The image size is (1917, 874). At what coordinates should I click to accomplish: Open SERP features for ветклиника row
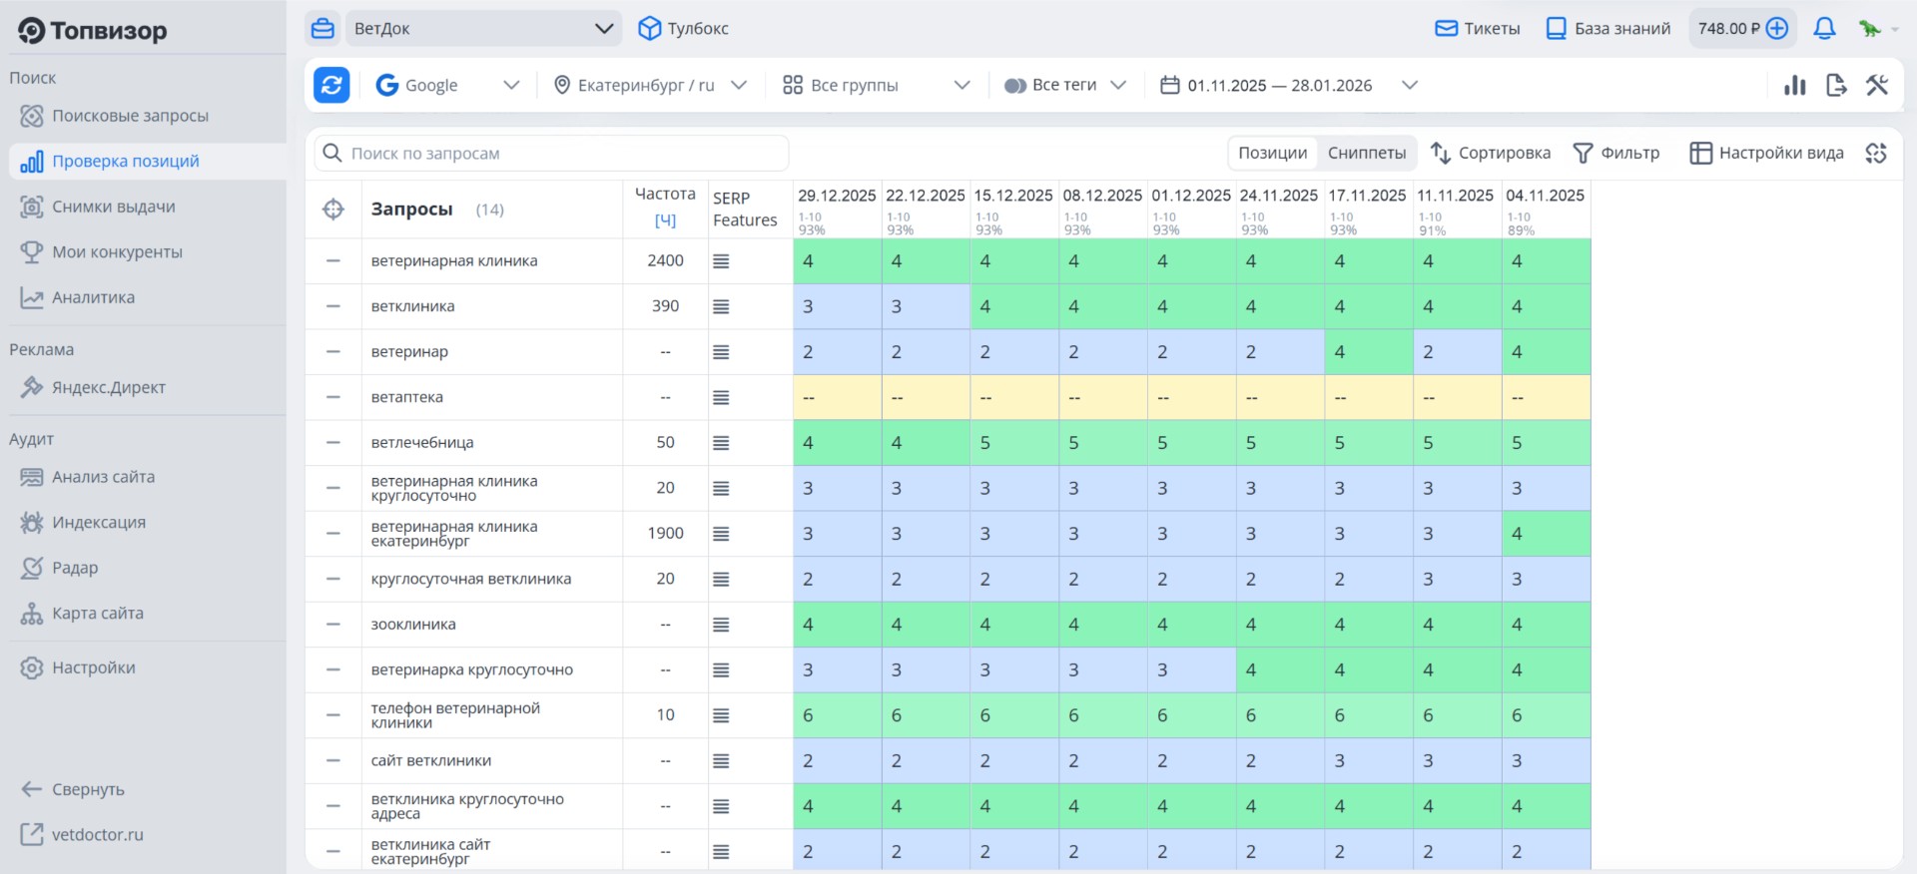click(x=721, y=307)
